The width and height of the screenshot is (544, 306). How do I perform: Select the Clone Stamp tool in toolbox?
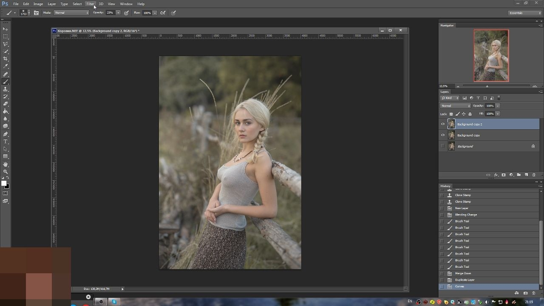point(6,89)
